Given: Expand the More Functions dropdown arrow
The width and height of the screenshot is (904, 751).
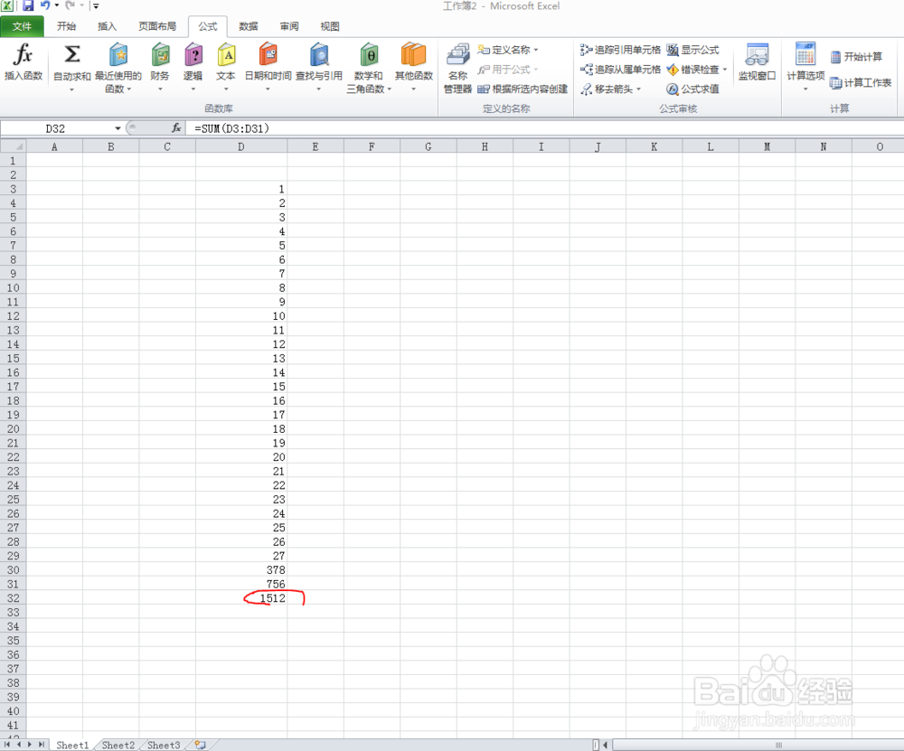Looking at the screenshot, I should [413, 89].
